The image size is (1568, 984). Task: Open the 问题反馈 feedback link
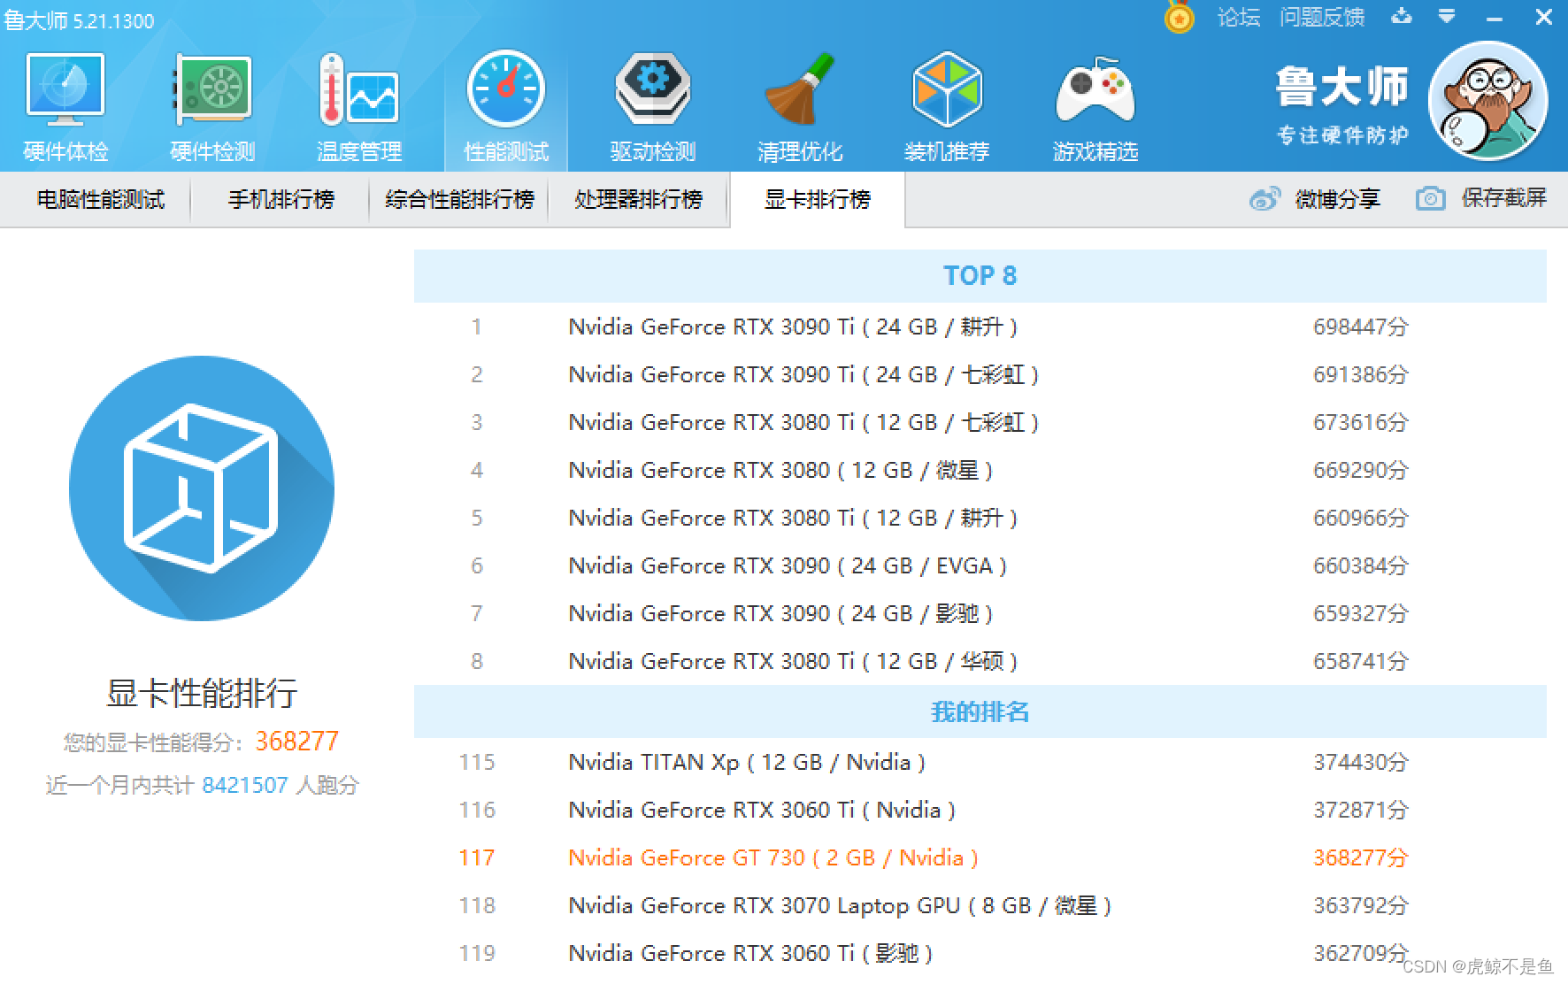[x=1322, y=17]
